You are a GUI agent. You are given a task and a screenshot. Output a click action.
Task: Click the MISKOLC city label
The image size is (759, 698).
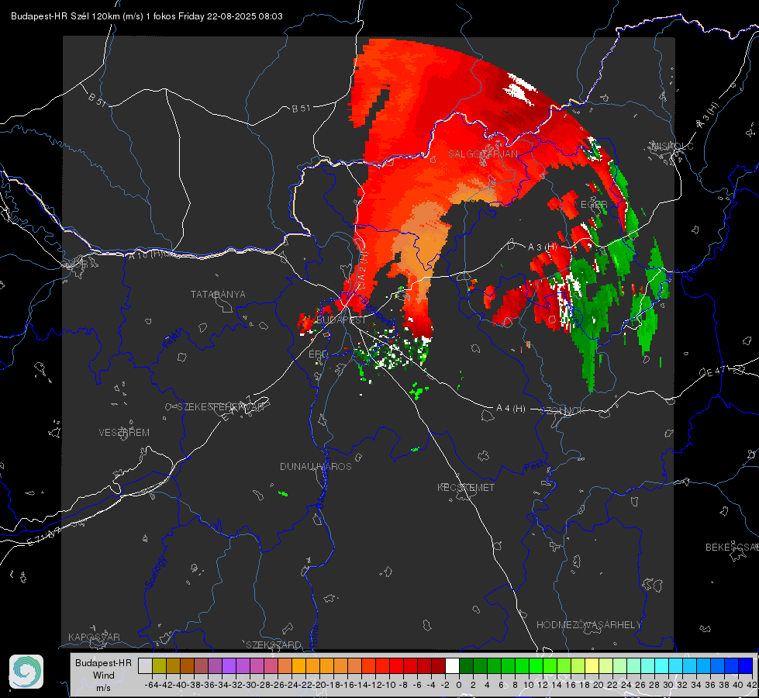point(672,147)
